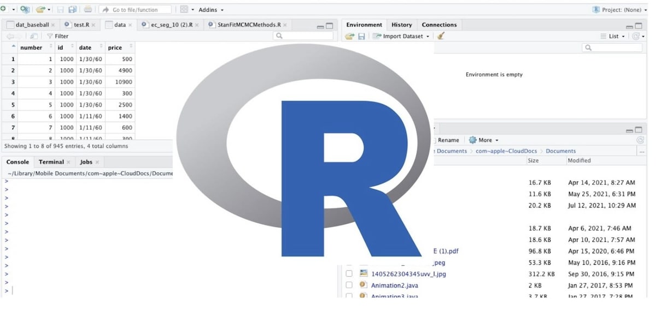Image resolution: width=667 pixels, height=310 pixels.
Task: Minimize the source pane
Action: (x=320, y=26)
